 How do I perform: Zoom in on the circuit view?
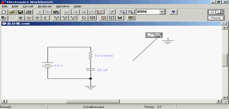click(130, 12)
